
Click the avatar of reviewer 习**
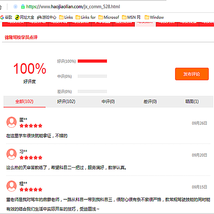[x=11, y=154]
